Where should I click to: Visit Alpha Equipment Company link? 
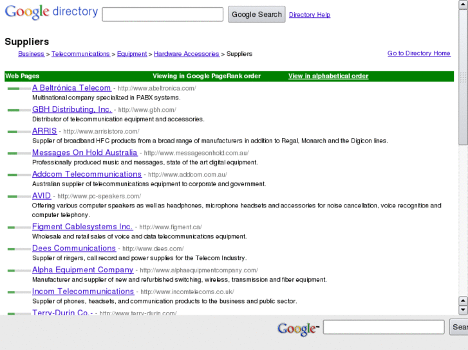point(82,270)
